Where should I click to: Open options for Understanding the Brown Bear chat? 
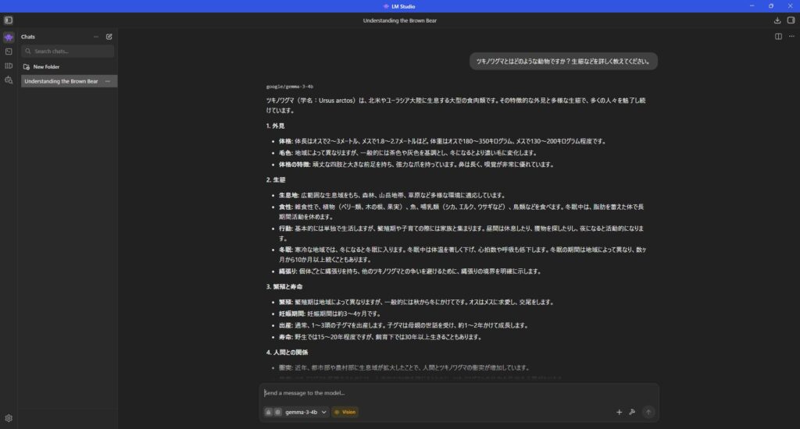pyautogui.click(x=108, y=82)
